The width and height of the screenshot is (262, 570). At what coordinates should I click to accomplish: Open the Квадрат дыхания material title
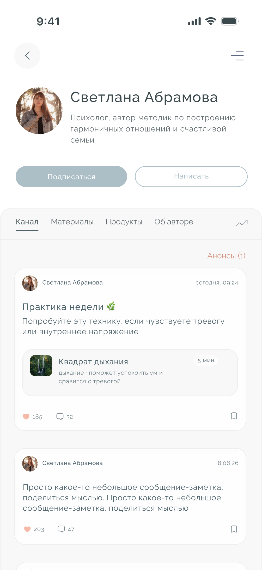tap(93, 362)
